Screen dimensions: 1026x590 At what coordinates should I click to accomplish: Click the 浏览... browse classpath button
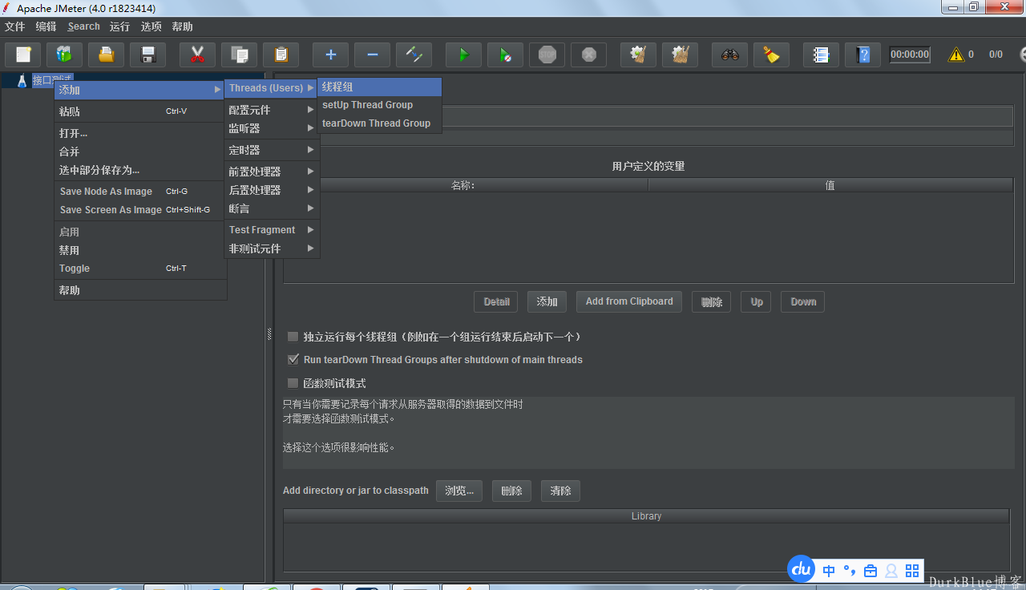[459, 491]
